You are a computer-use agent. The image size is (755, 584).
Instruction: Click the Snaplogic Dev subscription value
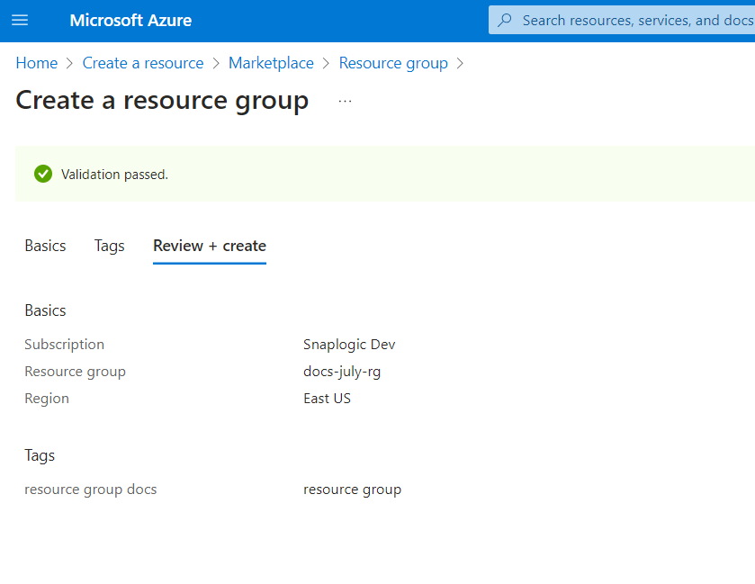[349, 345]
